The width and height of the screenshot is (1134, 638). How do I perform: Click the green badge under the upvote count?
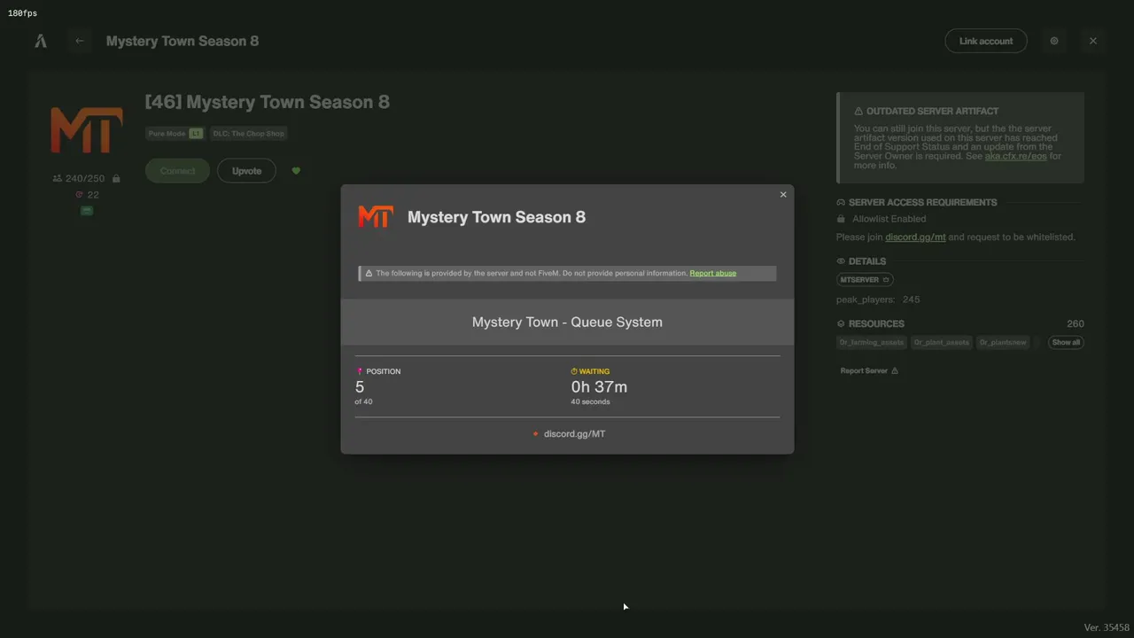coord(86,211)
